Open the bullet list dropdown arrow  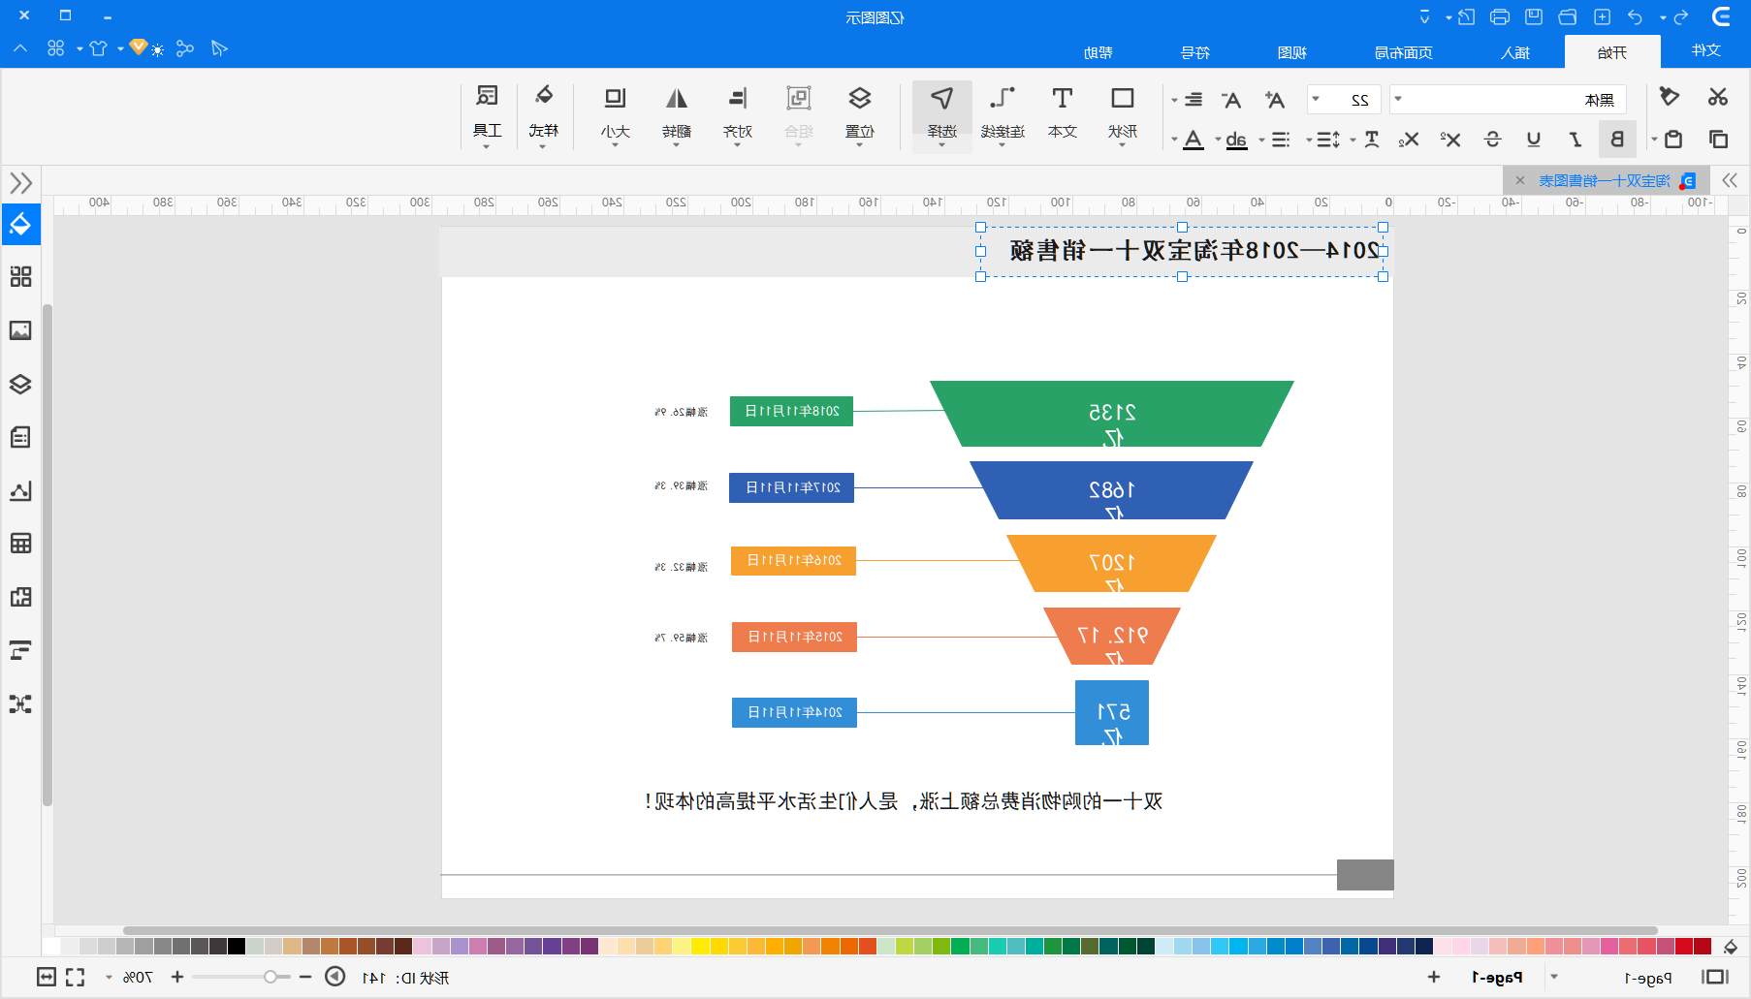[1261, 140]
